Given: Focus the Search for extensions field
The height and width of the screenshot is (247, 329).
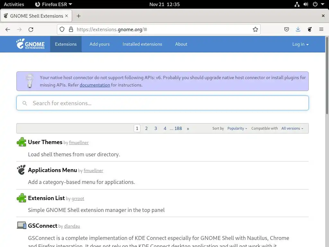Looking at the screenshot, I should click(x=163, y=103).
